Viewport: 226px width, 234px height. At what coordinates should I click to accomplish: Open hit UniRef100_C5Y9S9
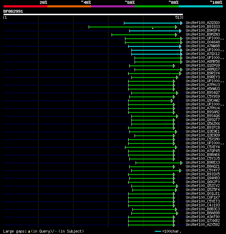click(203, 96)
